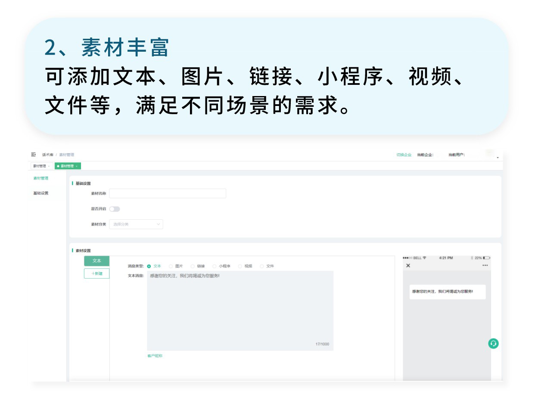The width and height of the screenshot is (535, 401).
Task: Open the user account dropdown arrow
Action: 498,157
